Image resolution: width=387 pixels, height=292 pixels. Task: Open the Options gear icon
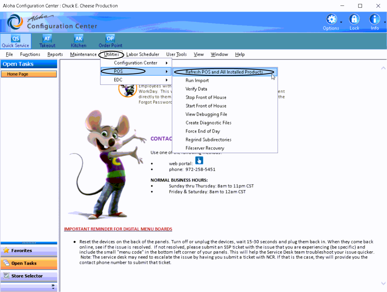point(331,19)
